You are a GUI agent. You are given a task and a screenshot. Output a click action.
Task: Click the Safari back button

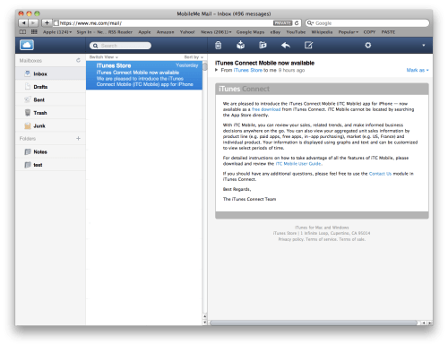point(23,23)
